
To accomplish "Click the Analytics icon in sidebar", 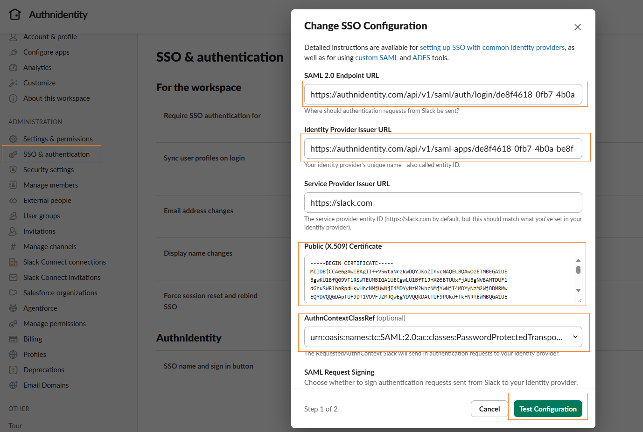I will [x=13, y=68].
